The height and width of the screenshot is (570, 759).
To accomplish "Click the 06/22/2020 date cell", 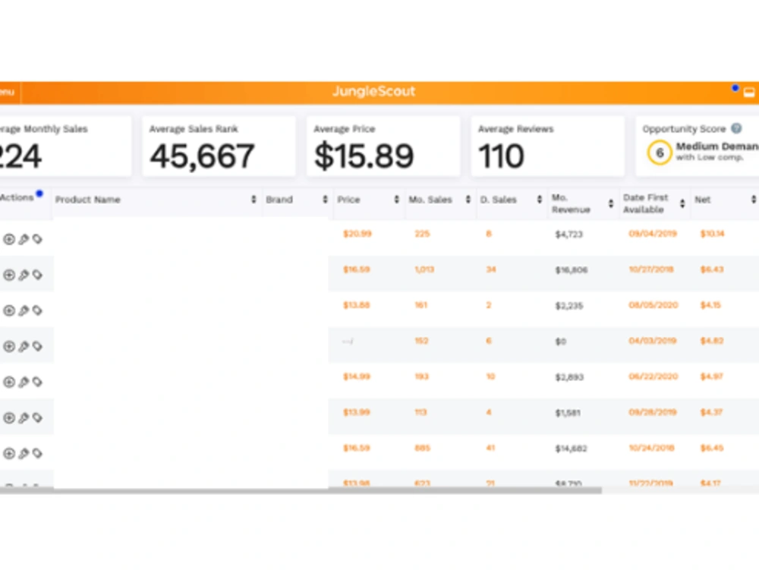I will tap(653, 376).
